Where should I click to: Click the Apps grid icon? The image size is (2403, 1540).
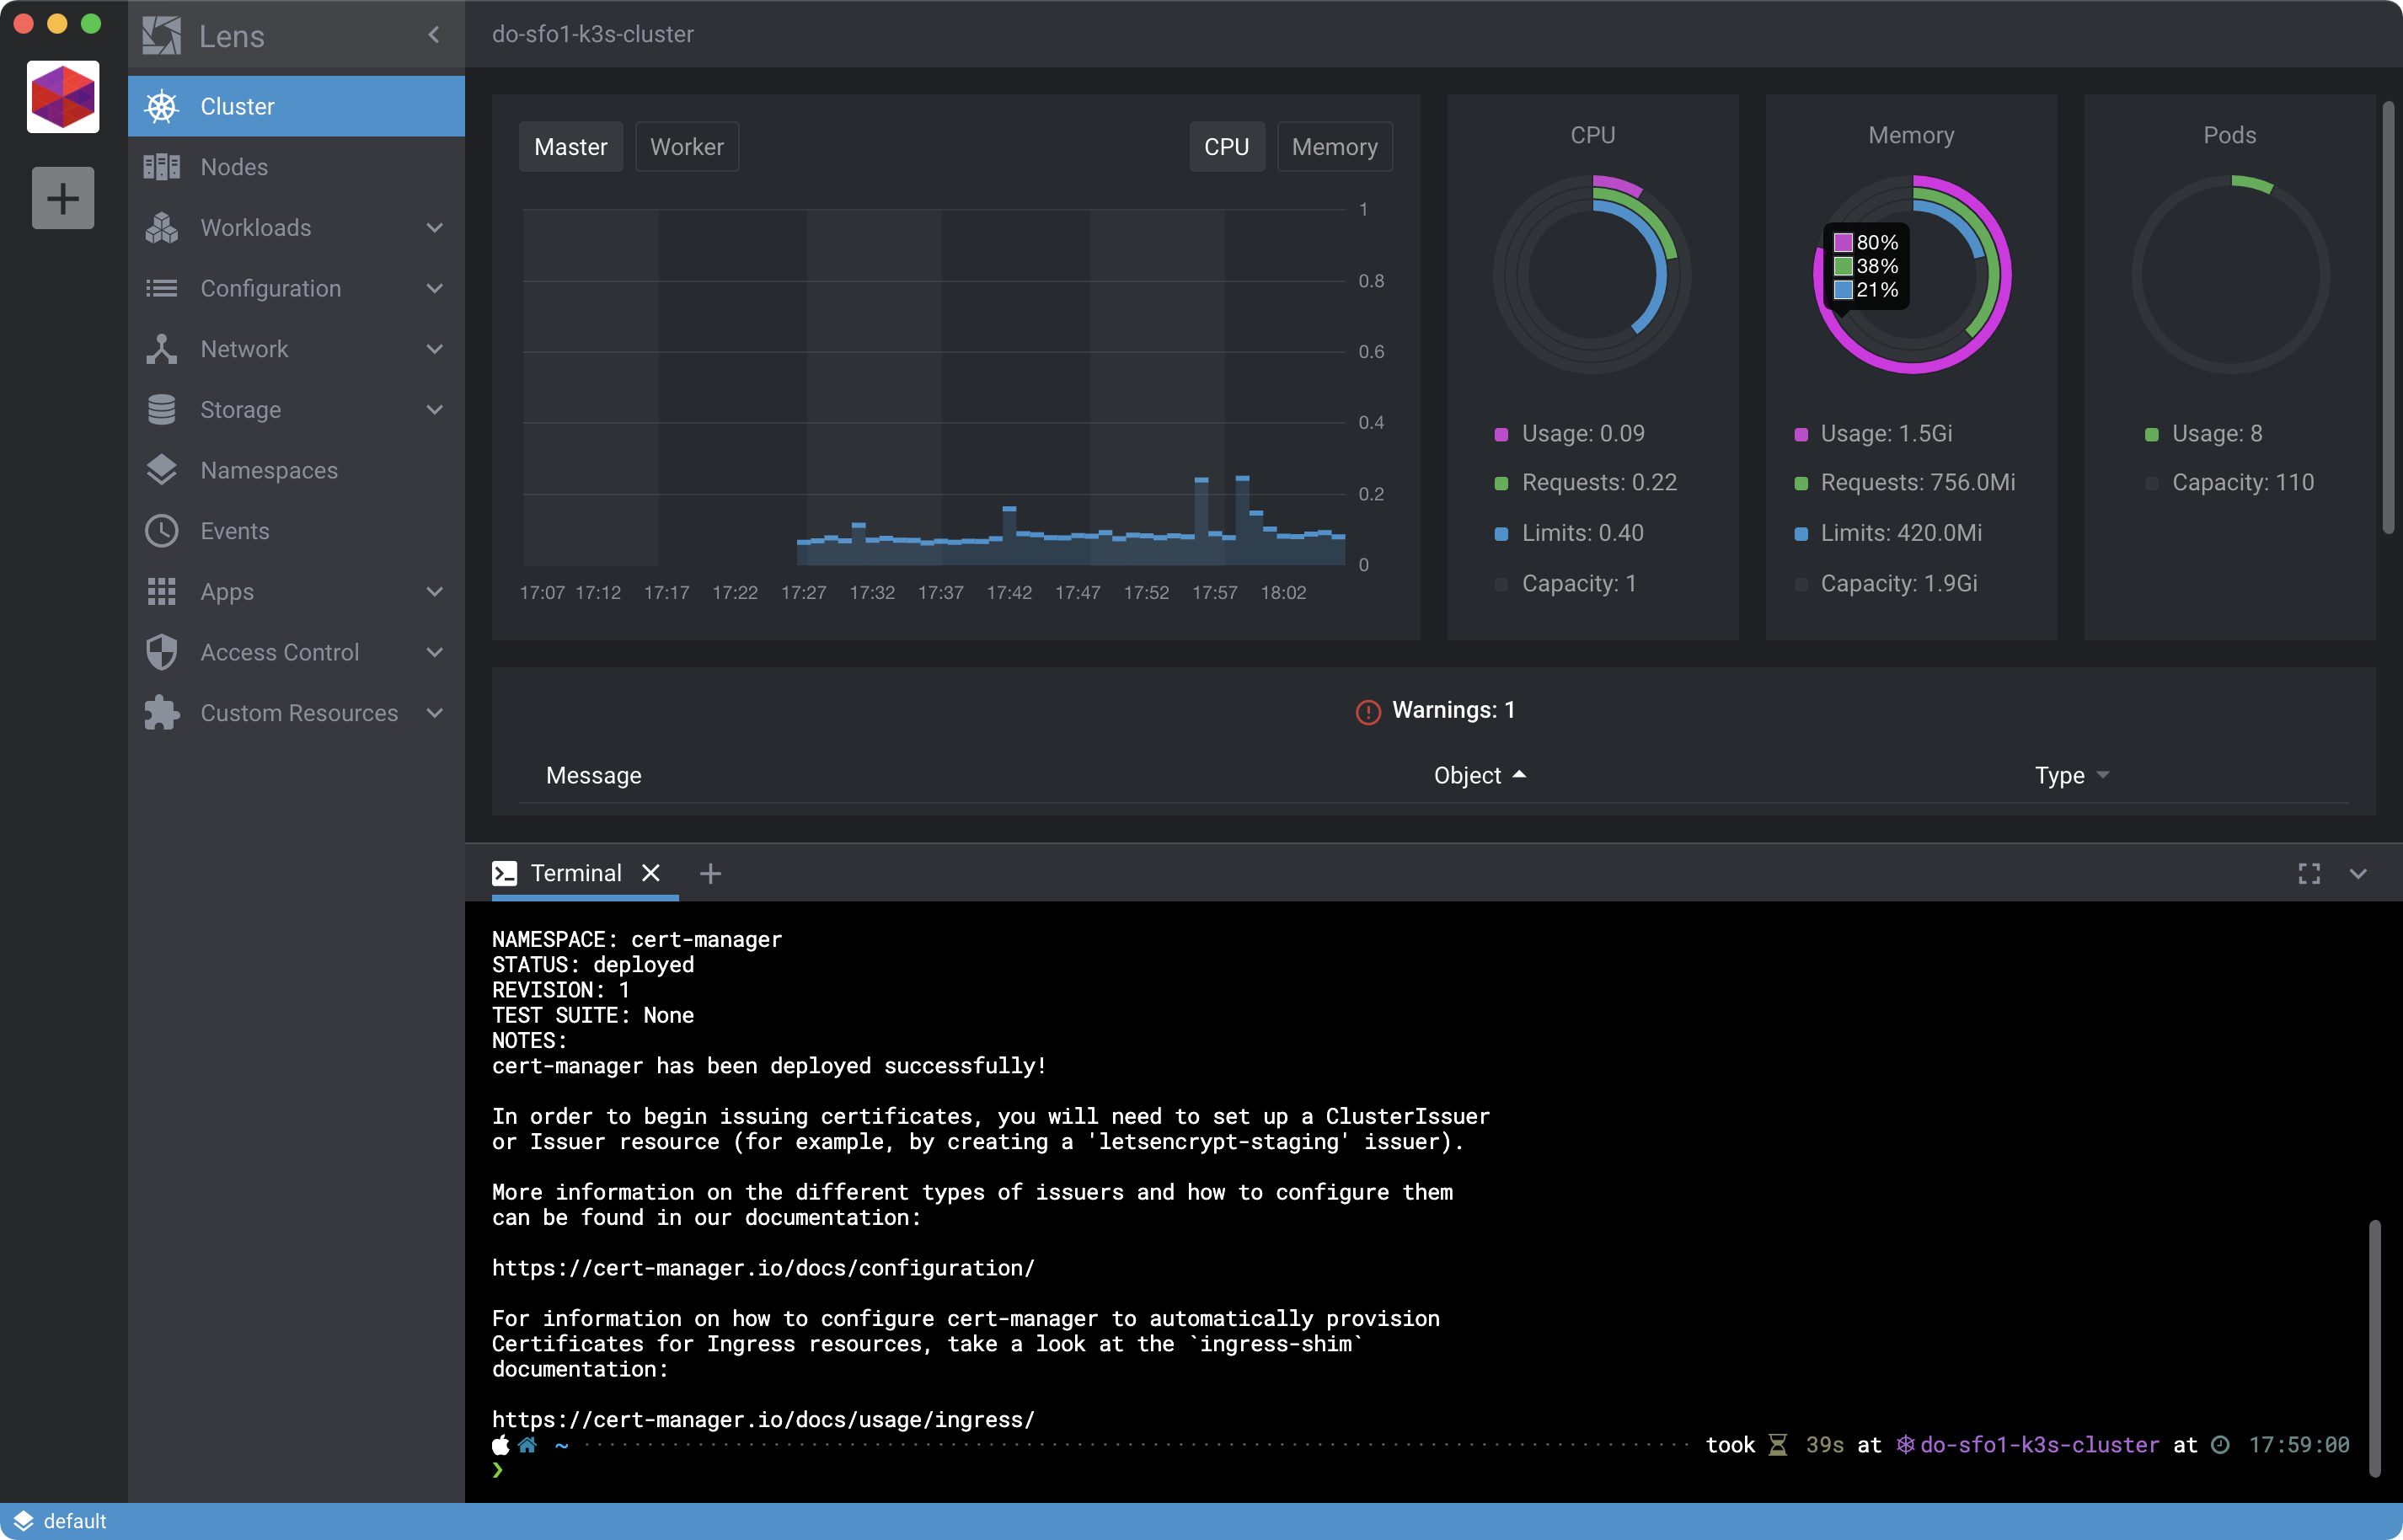pos(161,591)
